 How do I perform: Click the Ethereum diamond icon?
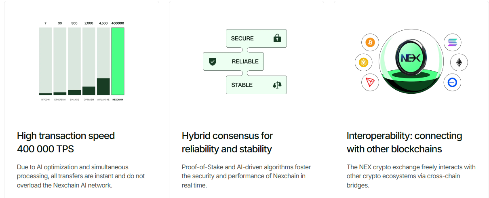pyautogui.click(x=459, y=62)
